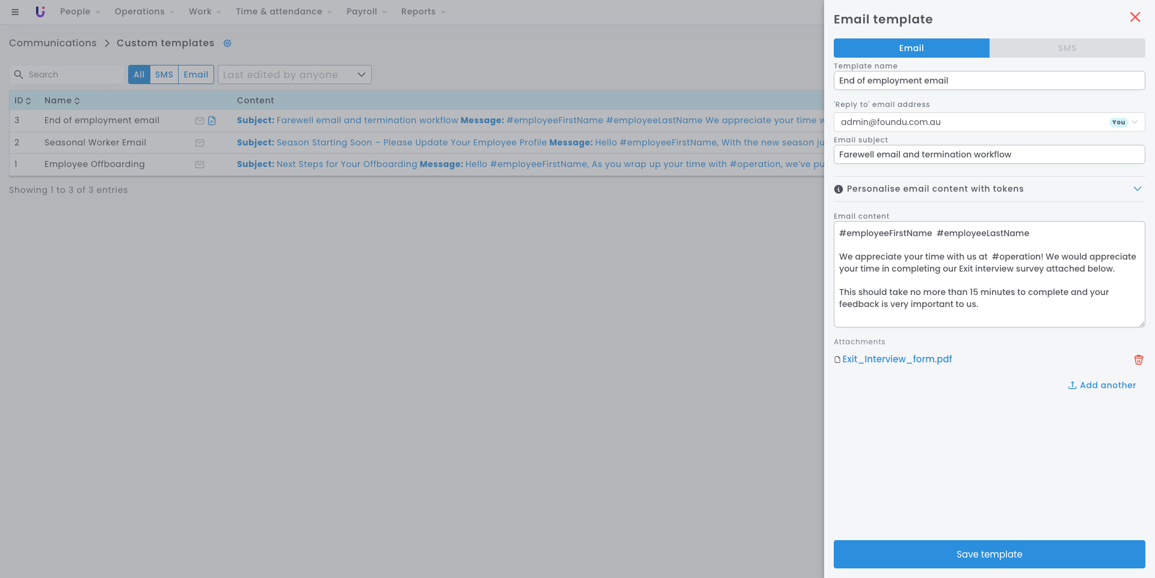Switch to the SMS tab in template panel
This screenshot has height=578, width=1155.
pos(1067,48)
